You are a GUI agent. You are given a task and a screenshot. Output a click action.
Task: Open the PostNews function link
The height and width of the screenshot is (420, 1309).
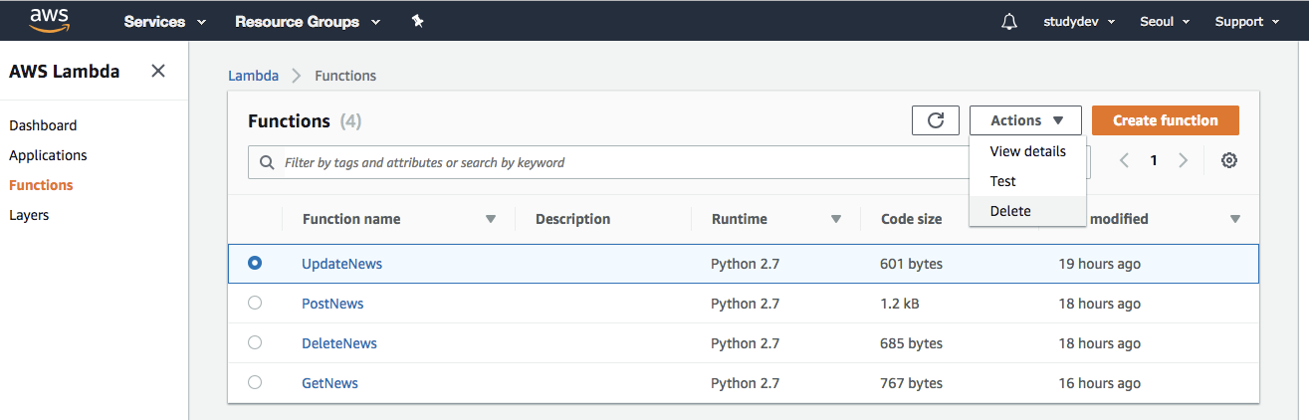pyautogui.click(x=332, y=304)
